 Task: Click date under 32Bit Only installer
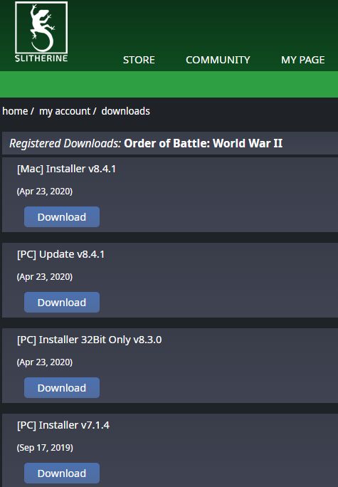tap(45, 362)
